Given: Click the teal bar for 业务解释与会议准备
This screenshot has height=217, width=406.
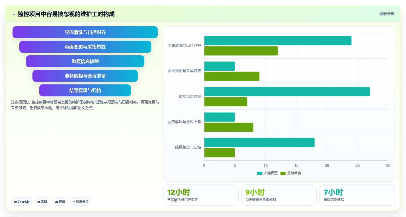Looking at the screenshot, I should pos(220,117).
